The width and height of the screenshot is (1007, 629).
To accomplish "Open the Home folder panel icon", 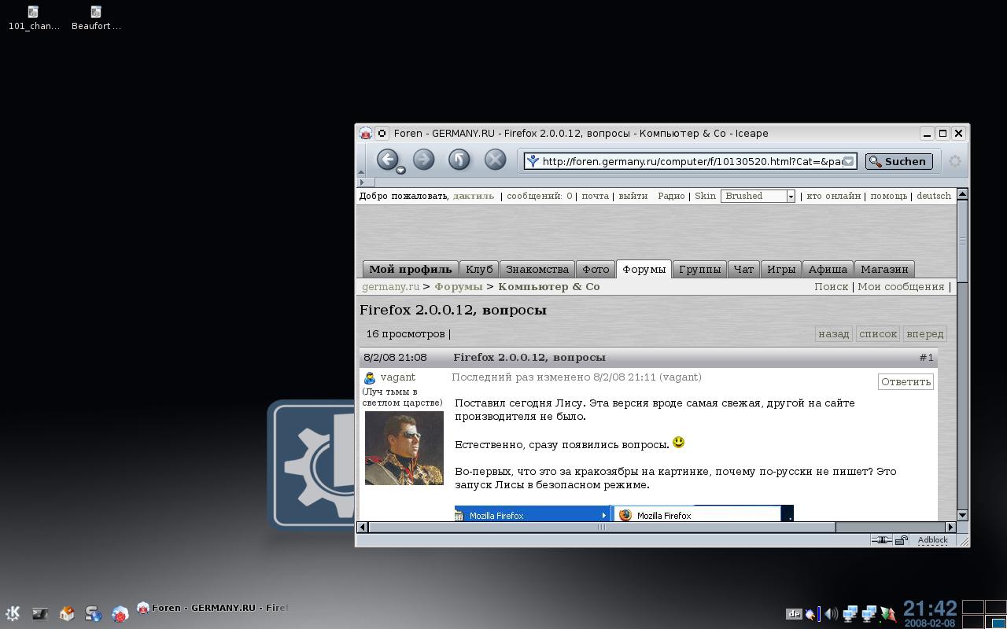I will 66,613.
